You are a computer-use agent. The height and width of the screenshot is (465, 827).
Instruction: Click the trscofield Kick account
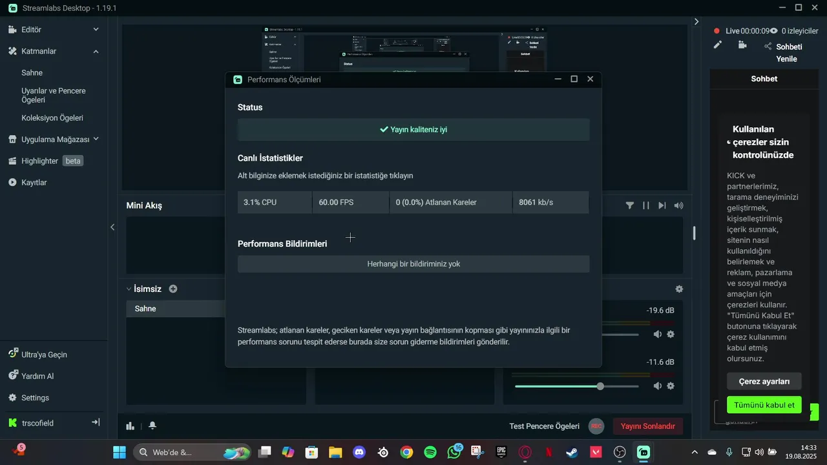click(31, 423)
